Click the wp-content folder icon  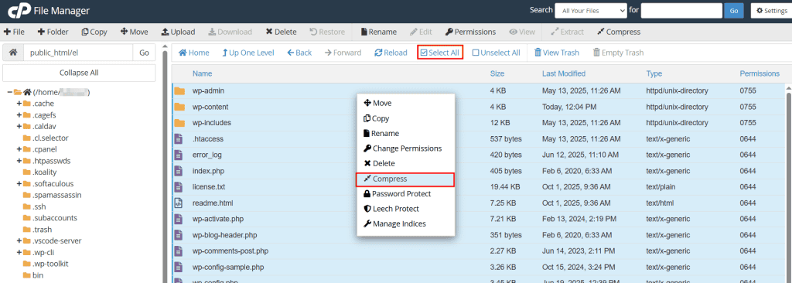point(179,107)
